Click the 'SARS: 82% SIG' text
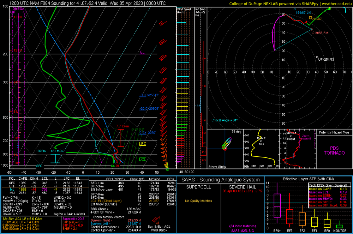 (243, 231)
